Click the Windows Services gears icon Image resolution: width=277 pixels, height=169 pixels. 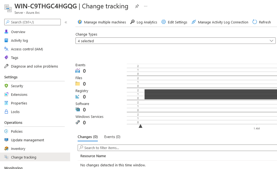(x=78, y=122)
